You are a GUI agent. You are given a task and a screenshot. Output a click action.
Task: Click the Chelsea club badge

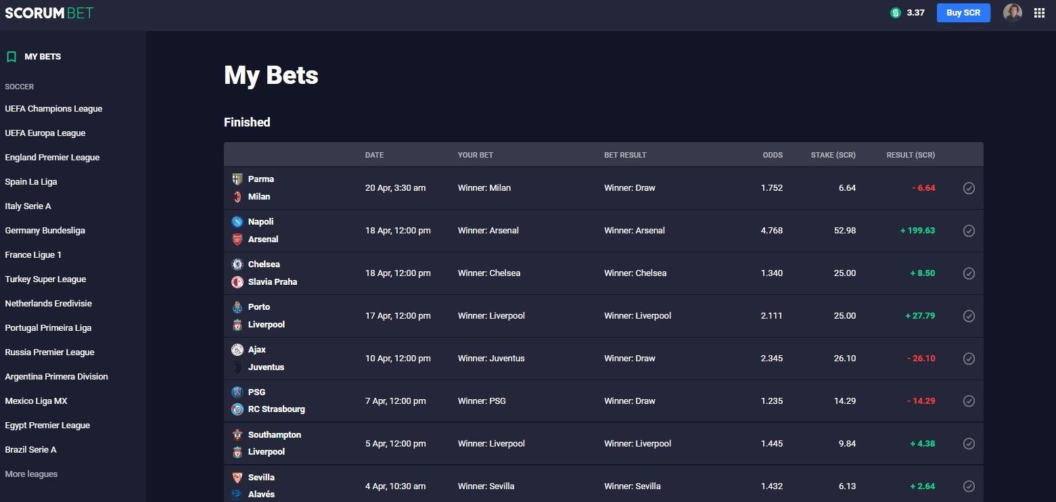coord(237,265)
